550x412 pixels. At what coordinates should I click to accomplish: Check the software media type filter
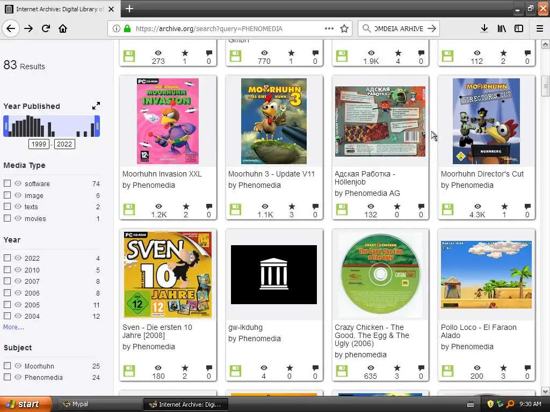[7, 183]
